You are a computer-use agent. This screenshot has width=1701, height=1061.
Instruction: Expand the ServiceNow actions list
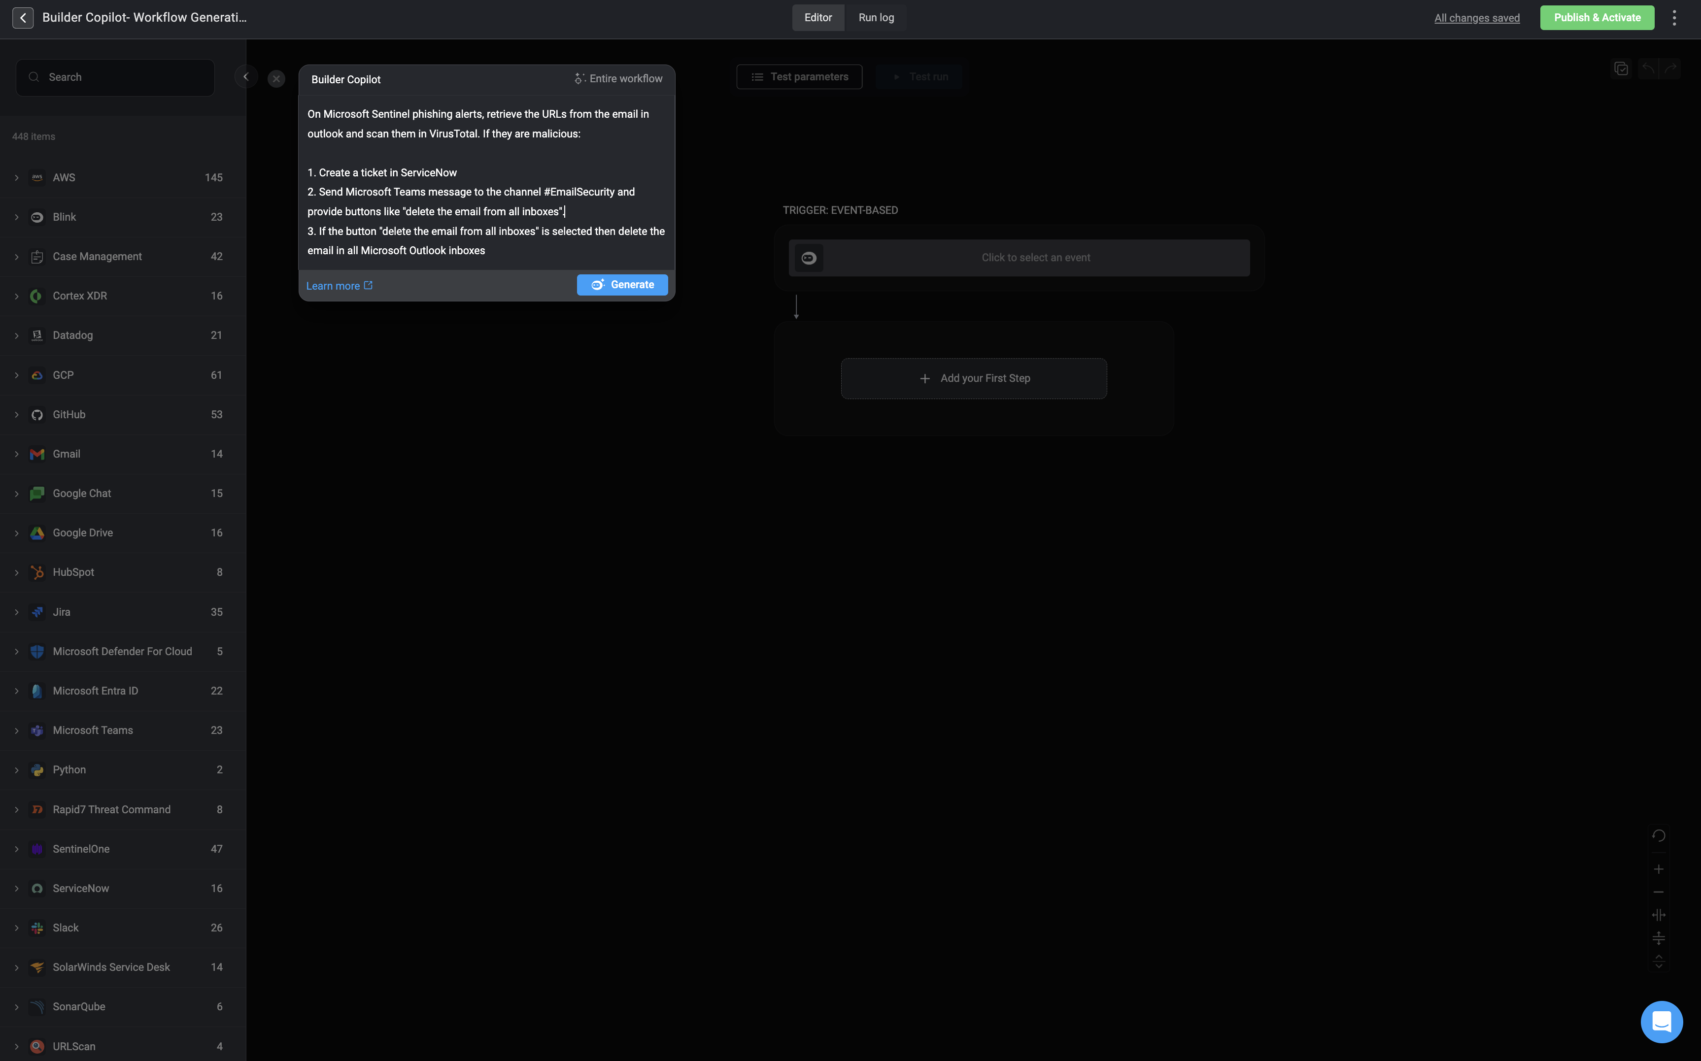[x=17, y=889]
